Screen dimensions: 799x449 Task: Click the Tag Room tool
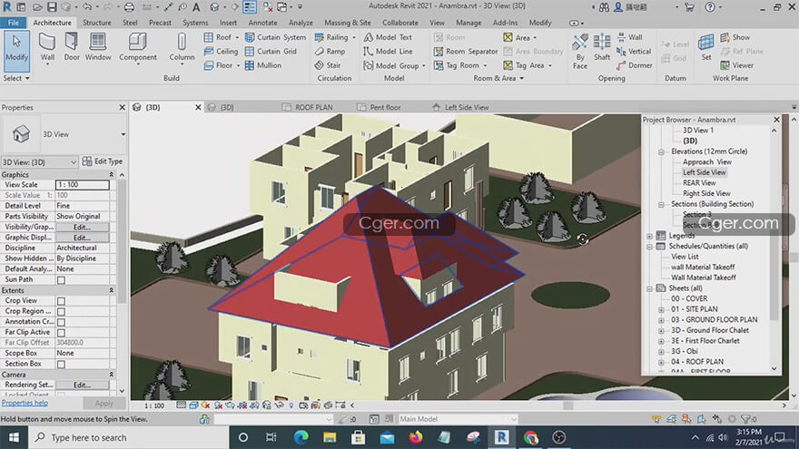[x=460, y=65]
